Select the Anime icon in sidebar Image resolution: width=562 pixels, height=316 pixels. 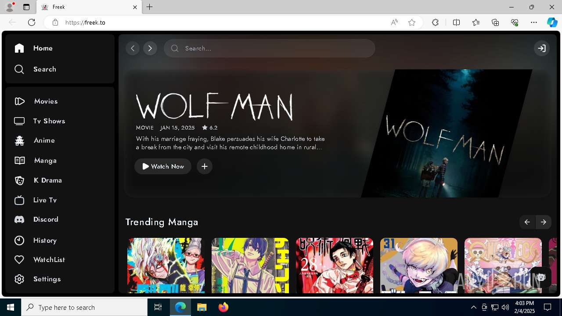(x=19, y=140)
